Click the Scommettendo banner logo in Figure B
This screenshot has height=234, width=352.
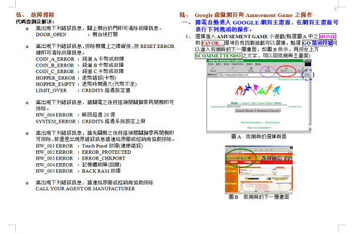(x=238, y=158)
